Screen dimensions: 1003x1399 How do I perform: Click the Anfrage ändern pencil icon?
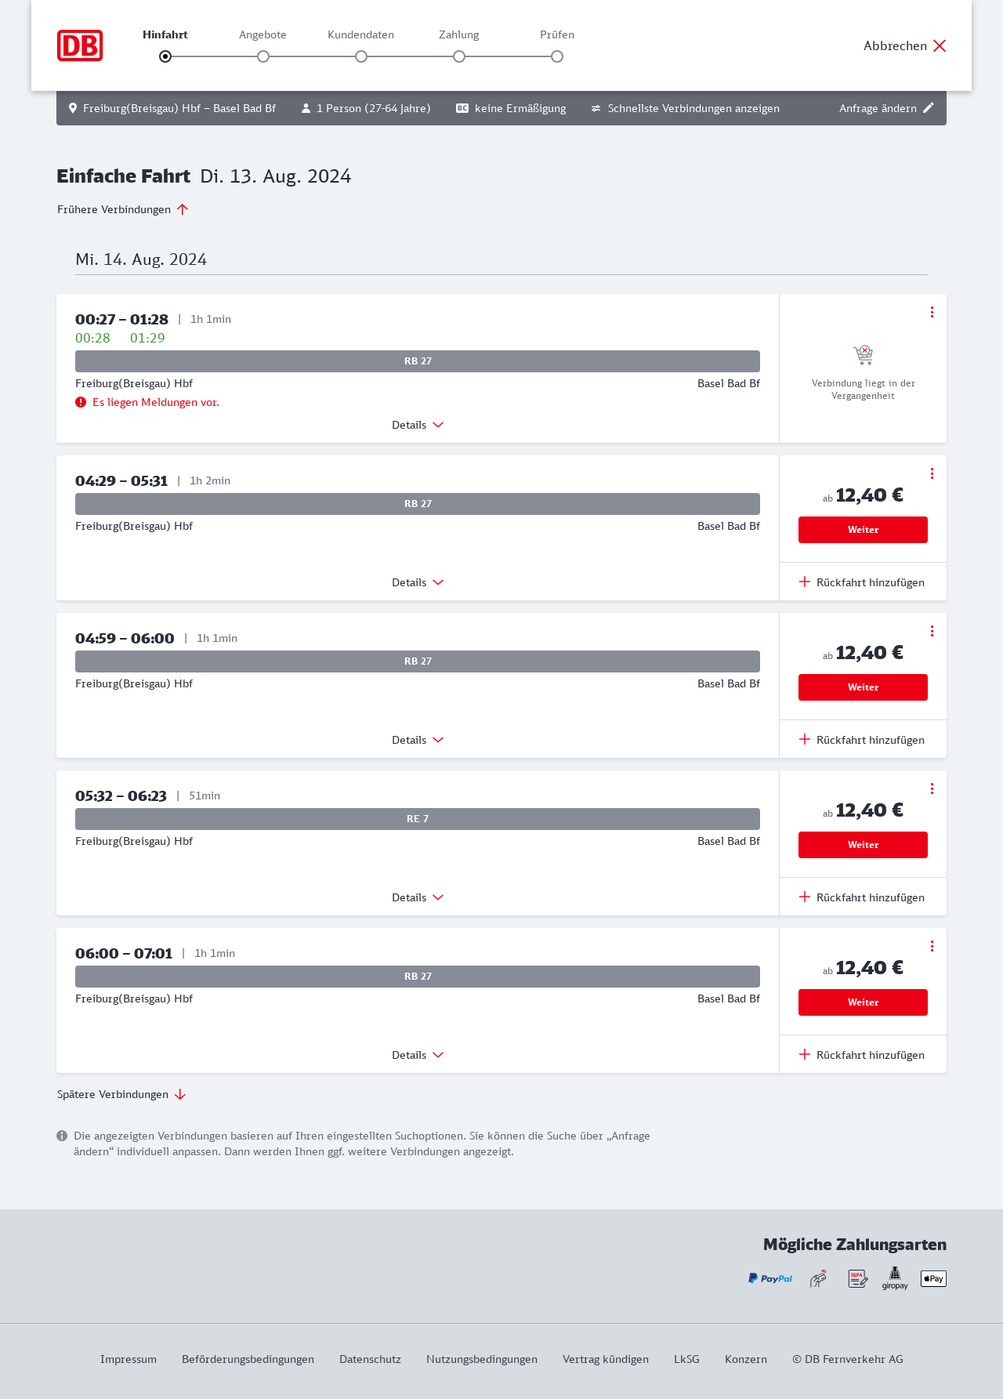click(929, 108)
